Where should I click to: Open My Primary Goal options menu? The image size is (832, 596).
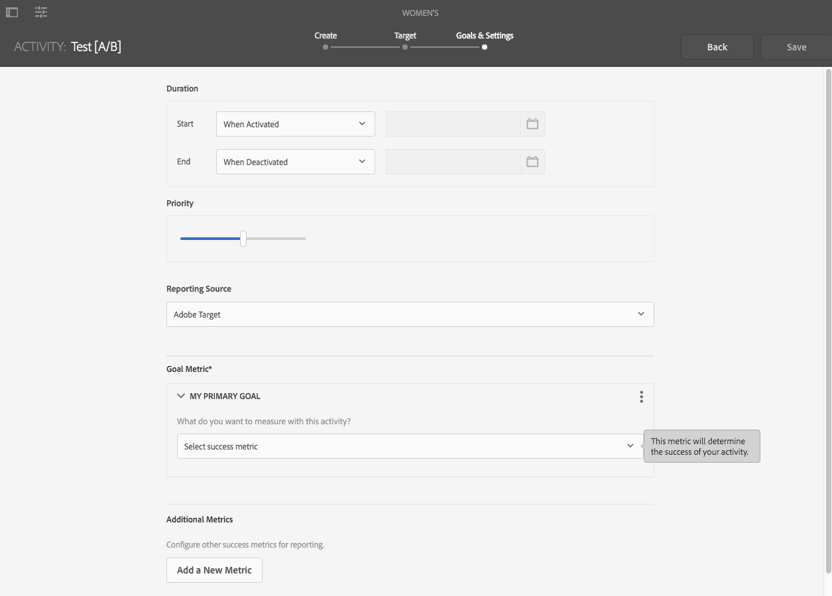(x=641, y=396)
